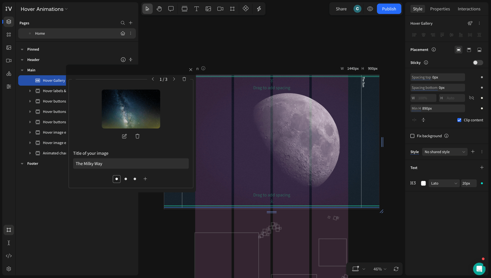Expand the Animated chart layer

pyautogui.click(x=30, y=153)
